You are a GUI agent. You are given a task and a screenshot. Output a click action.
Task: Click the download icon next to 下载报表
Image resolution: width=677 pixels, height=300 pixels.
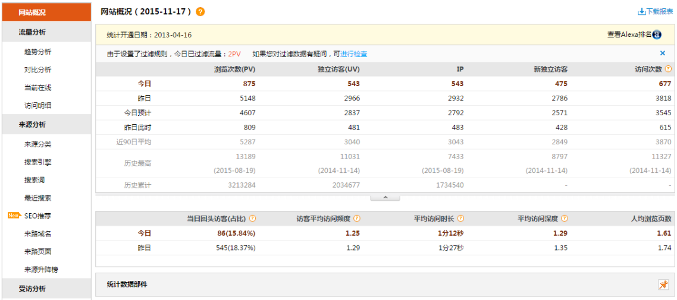(641, 12)
